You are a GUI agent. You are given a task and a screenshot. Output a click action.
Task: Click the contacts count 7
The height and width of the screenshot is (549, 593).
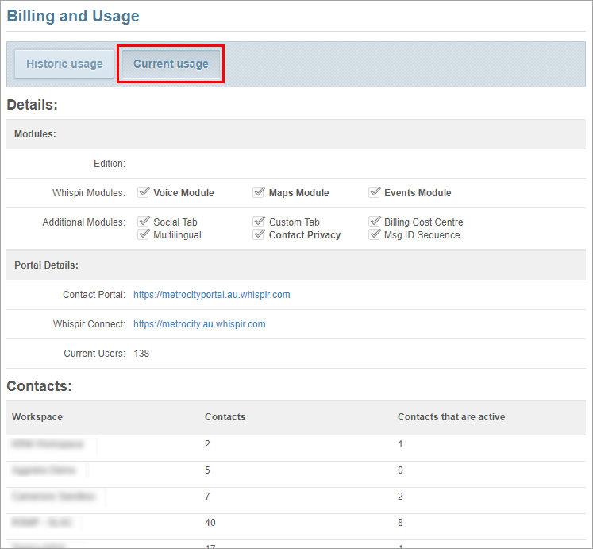207,497
